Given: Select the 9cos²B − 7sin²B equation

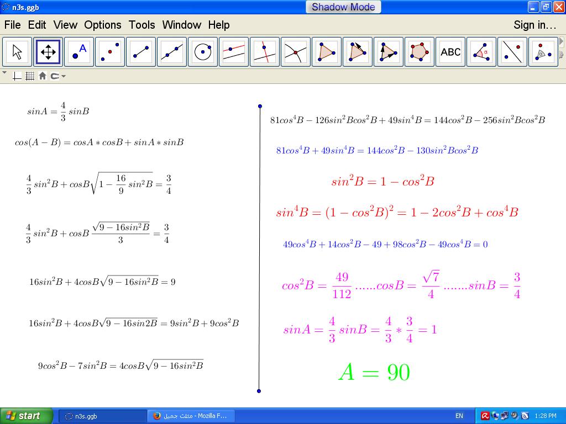Looking at the screenshot, I should click(x=121, y=365).
